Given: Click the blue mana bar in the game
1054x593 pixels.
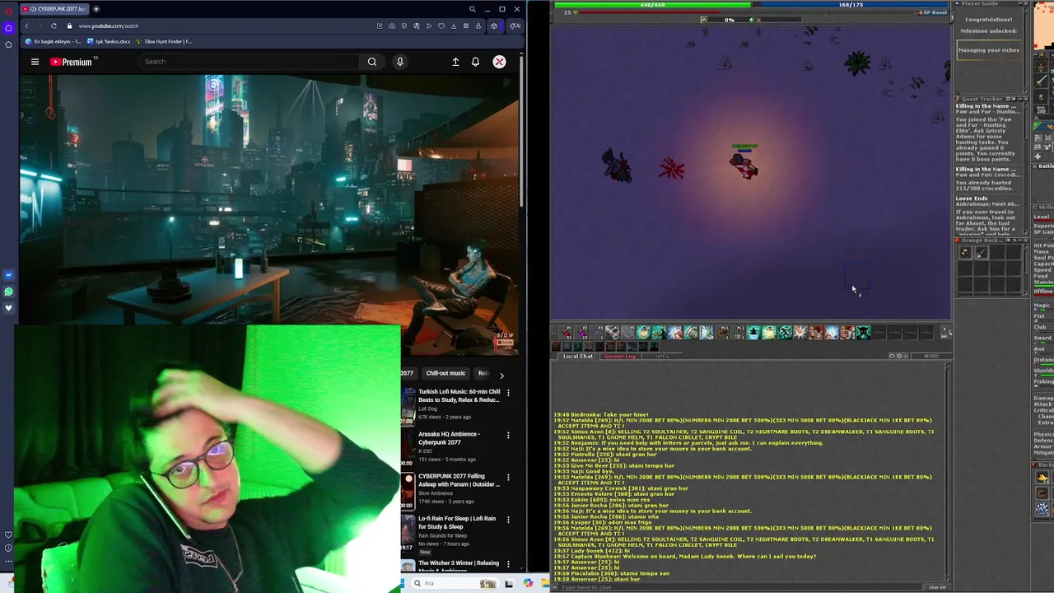Looking at the screenshot, I should [x=851, y=5].
